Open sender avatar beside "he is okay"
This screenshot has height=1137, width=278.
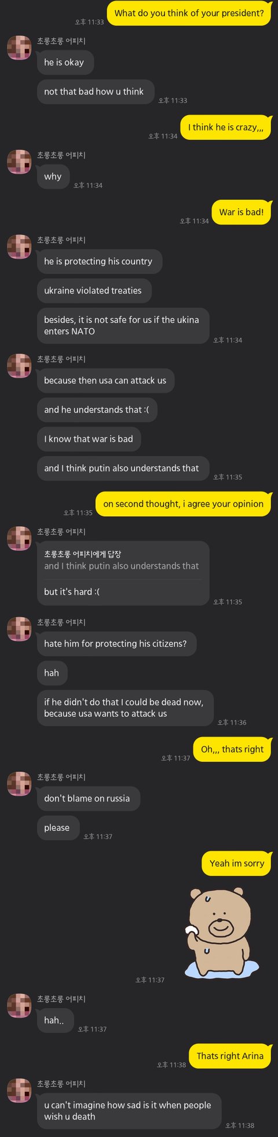pos(19,48)
